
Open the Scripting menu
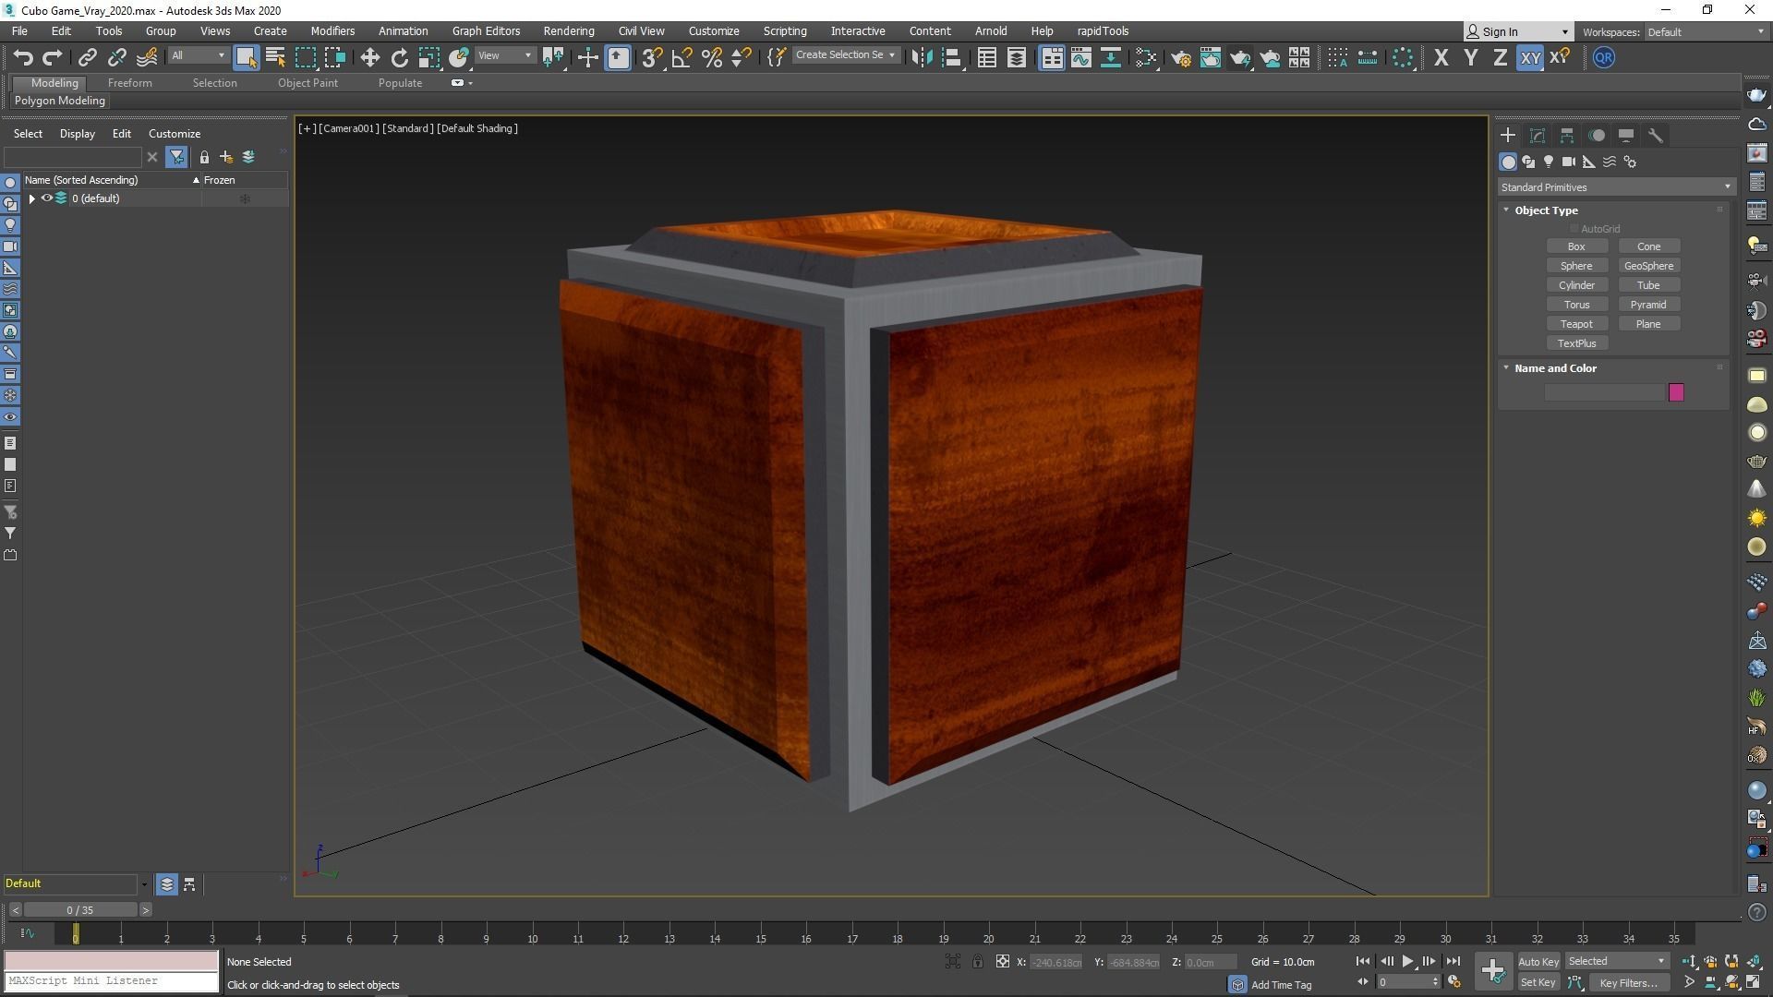point(784,31)
